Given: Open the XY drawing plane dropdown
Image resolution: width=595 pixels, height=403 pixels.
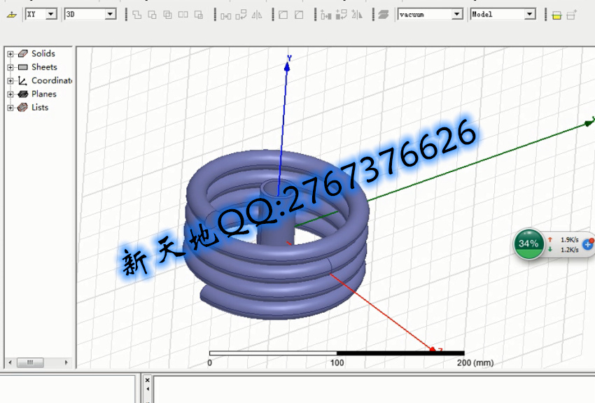Looking at the screenshot, I should [51, 14].
